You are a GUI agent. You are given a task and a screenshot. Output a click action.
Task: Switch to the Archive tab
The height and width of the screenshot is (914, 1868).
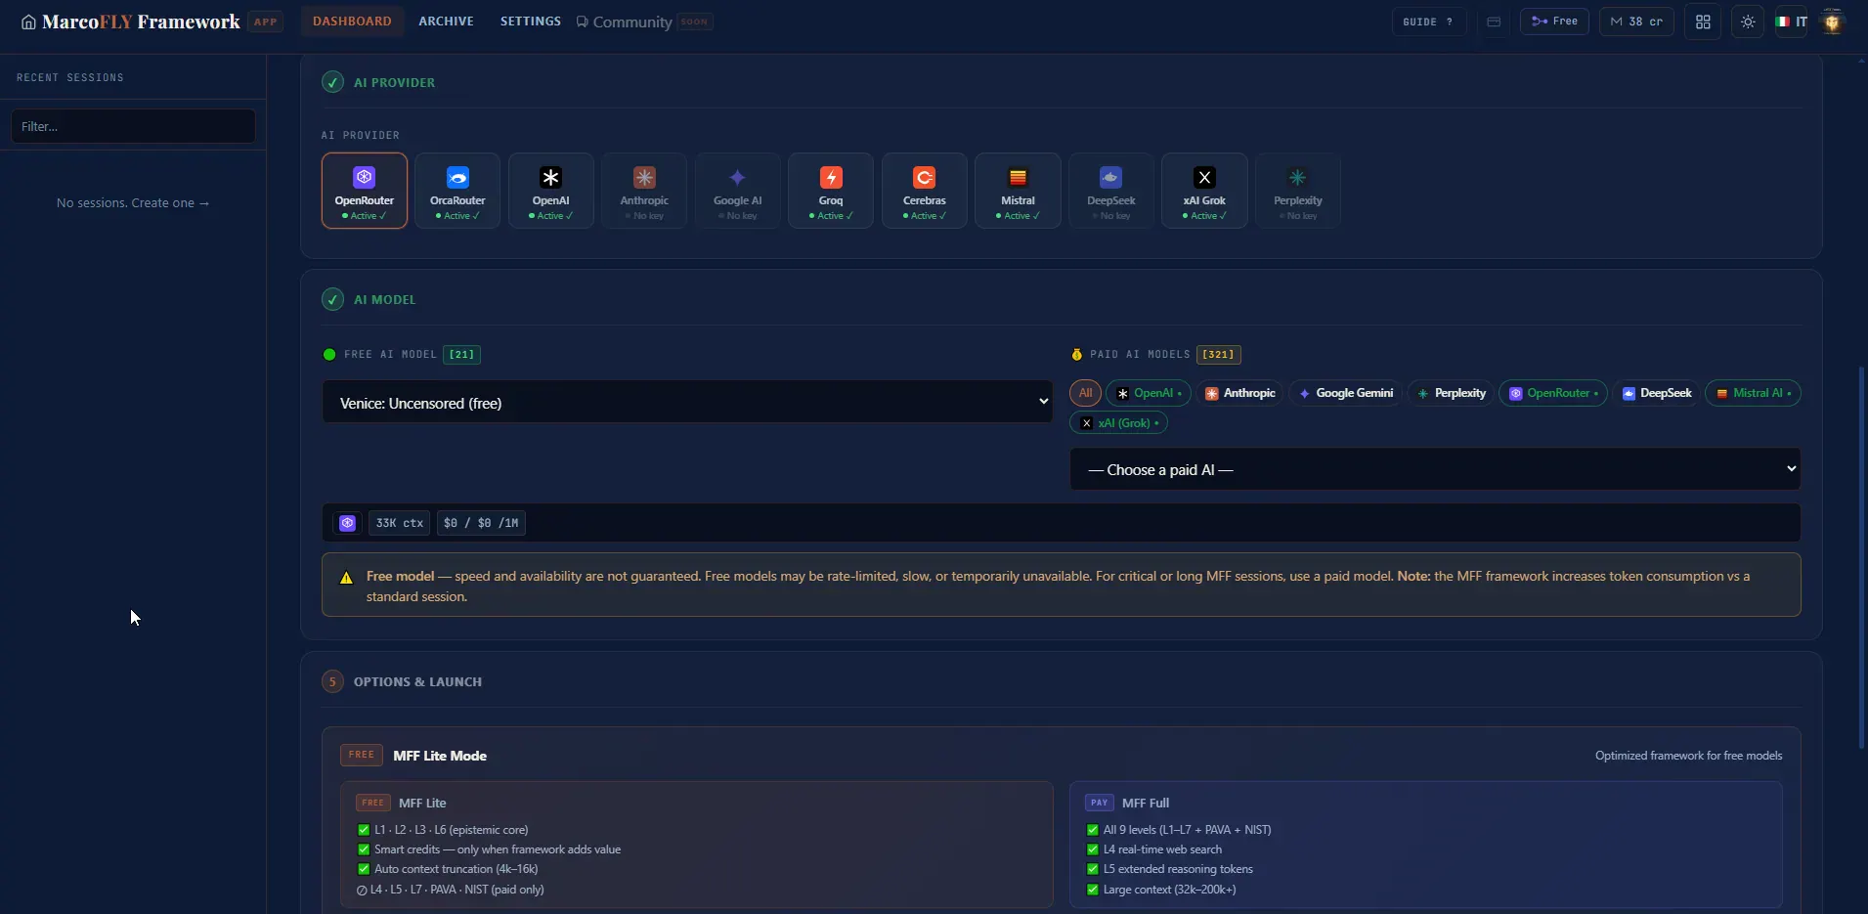[446, 22]
